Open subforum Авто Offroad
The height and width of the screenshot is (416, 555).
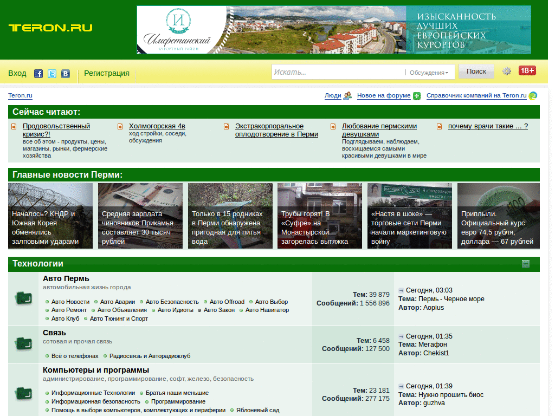tap(227, 302)
